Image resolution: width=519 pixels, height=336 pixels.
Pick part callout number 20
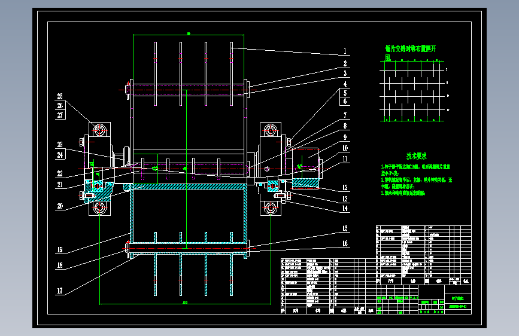[x=60, y=206]
